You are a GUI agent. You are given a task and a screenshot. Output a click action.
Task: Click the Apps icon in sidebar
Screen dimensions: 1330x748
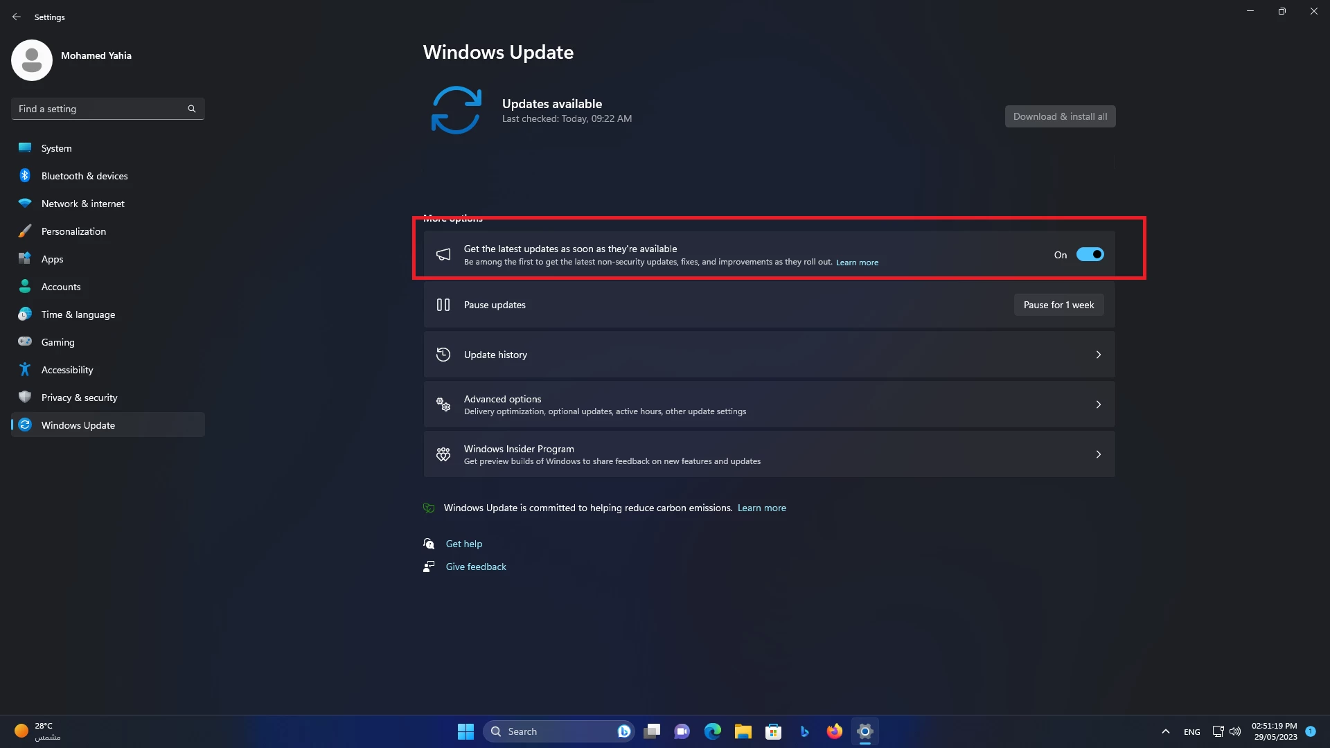coord(25,258)
